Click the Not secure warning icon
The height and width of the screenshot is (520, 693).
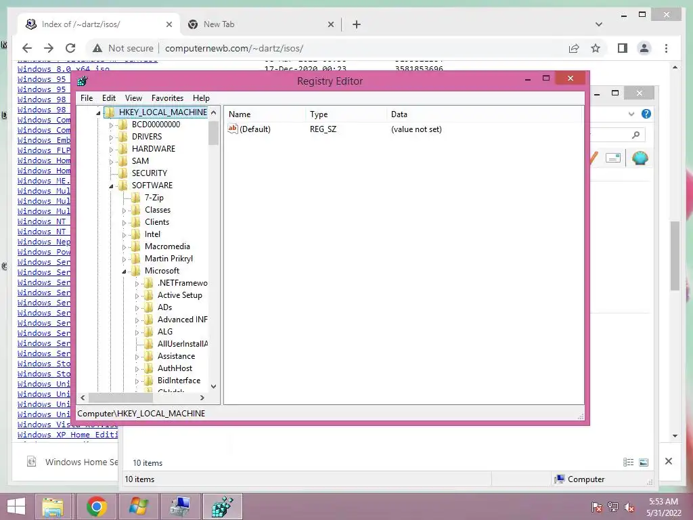97,48
